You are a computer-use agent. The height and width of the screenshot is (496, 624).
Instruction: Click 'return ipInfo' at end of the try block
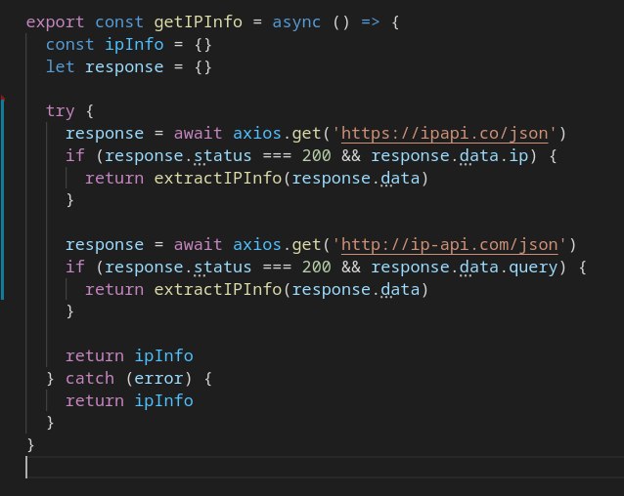click(x=129, y=355)
